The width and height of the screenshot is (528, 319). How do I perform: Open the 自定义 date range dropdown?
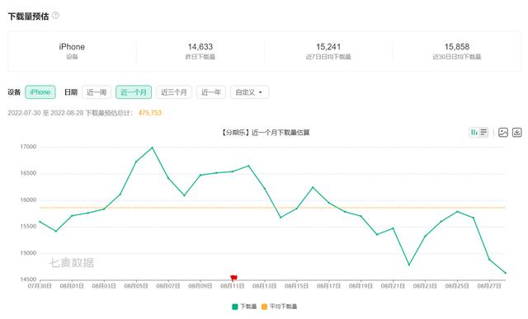[249, 92]
